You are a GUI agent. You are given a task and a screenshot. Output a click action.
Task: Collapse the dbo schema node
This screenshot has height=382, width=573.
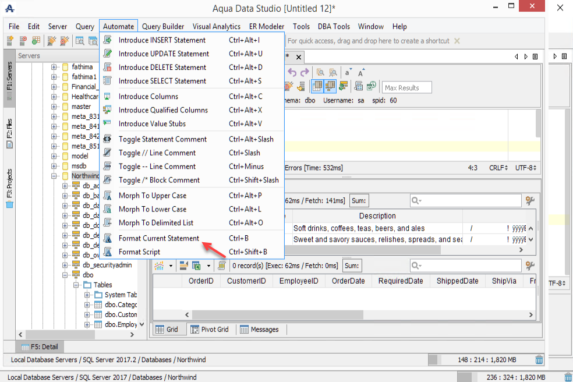(65, 275)
